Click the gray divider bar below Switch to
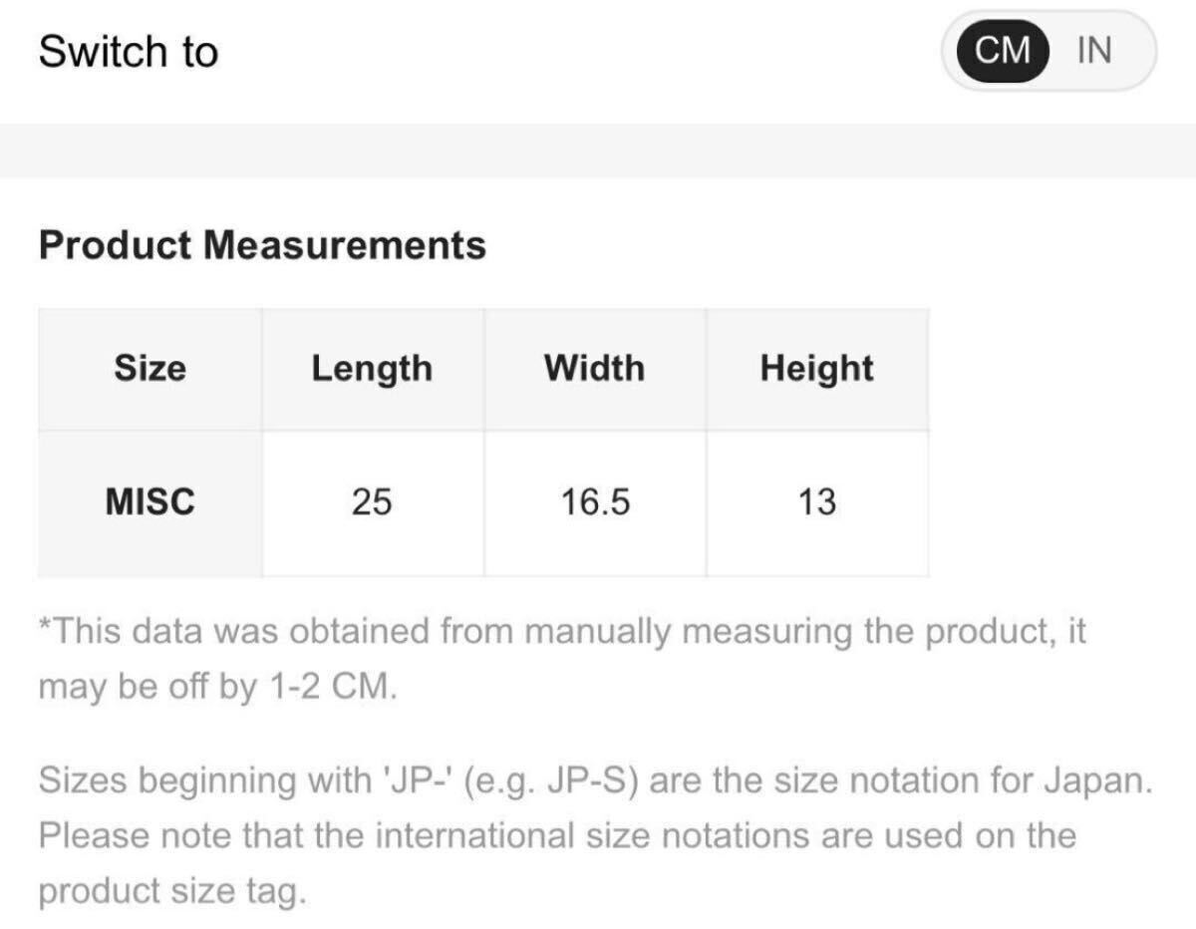 (598, 151)
